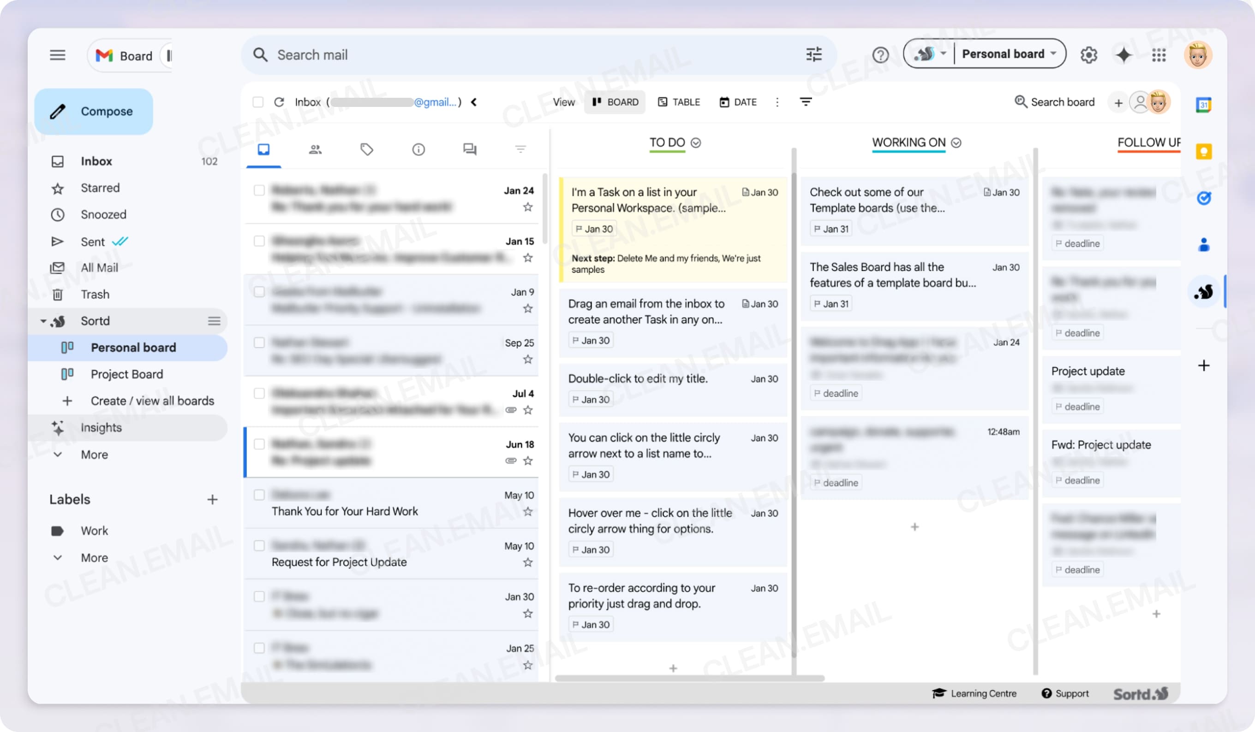The width and height of the screenshot is (1255, 732).
Task: Open the labels tag icon above the inbox list
Action: coord(367,149)
